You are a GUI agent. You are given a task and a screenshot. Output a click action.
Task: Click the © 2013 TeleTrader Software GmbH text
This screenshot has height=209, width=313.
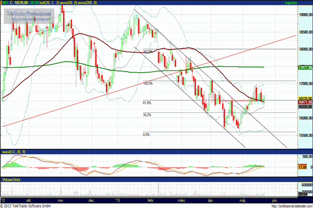[x=26, y=206]
